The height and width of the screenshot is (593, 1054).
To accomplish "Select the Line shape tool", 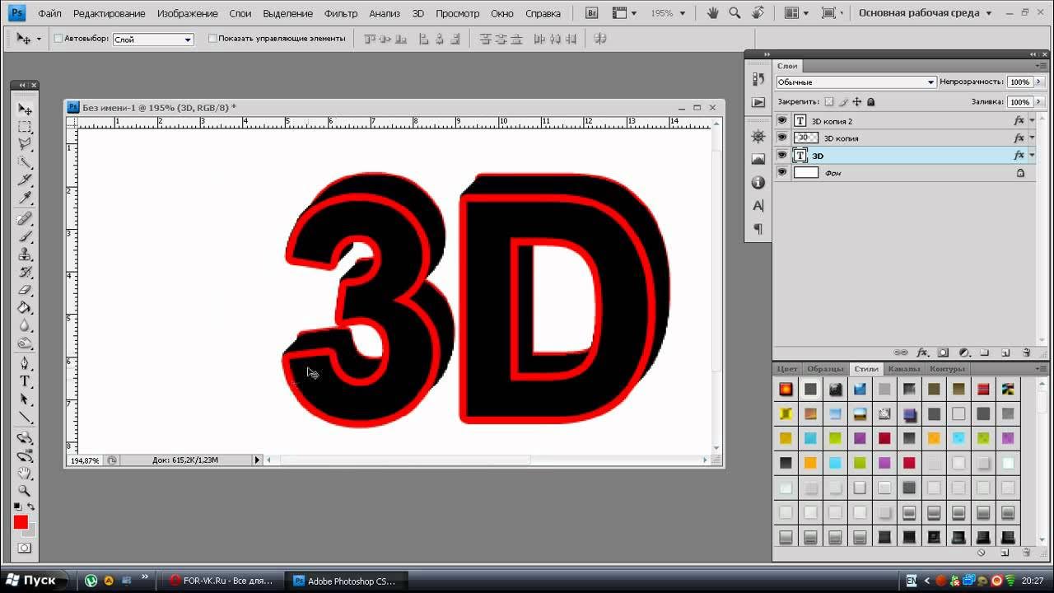I will click(x=25, y=418).
